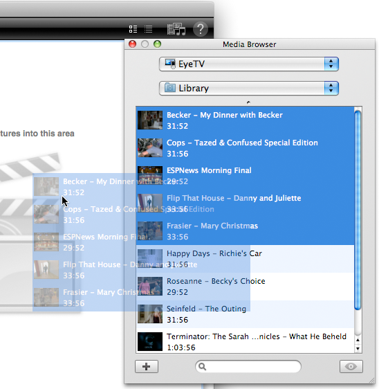The image size is (379, 389).
Task: Switch to thumbnail list view in toolbar
Action: pyautogui.click(x=133, y=29)
